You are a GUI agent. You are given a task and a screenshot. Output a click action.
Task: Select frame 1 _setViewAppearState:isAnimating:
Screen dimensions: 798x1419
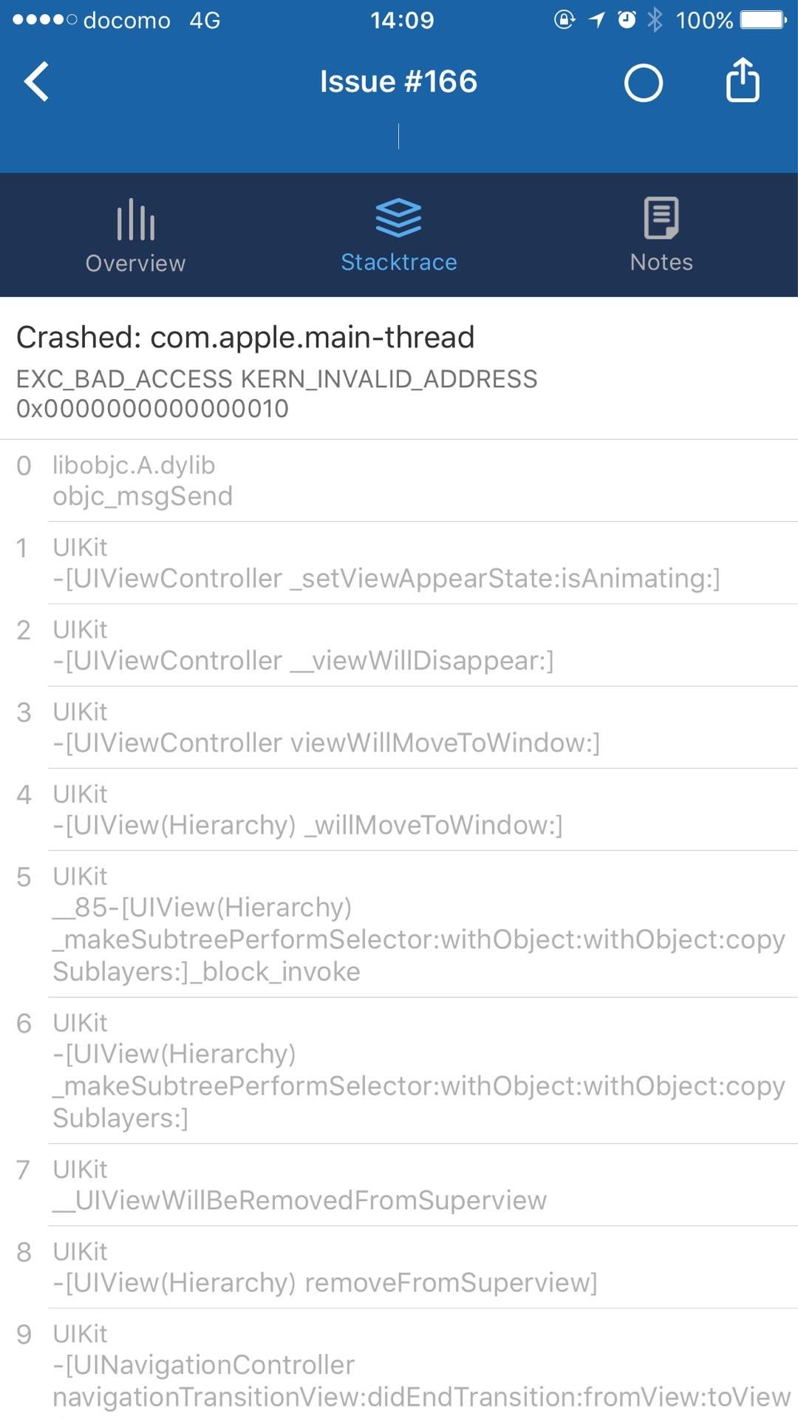pos(399,563)
